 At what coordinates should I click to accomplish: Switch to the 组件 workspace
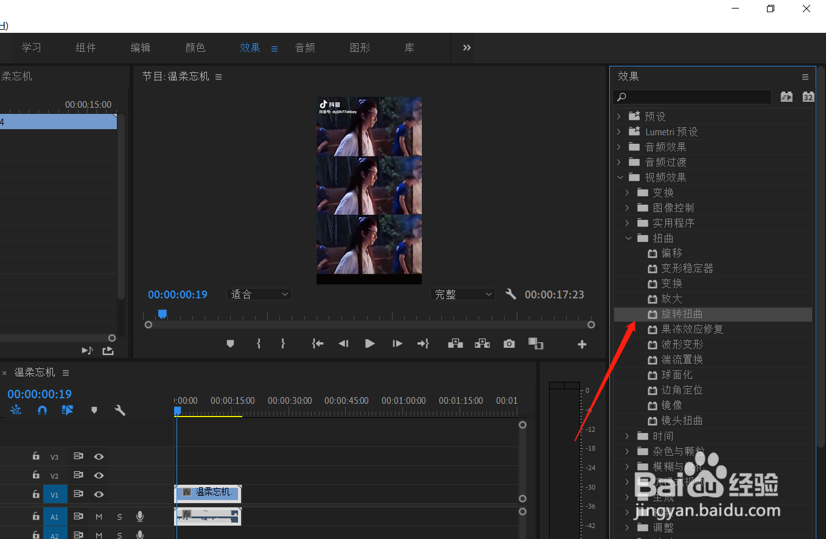point(86,48)
